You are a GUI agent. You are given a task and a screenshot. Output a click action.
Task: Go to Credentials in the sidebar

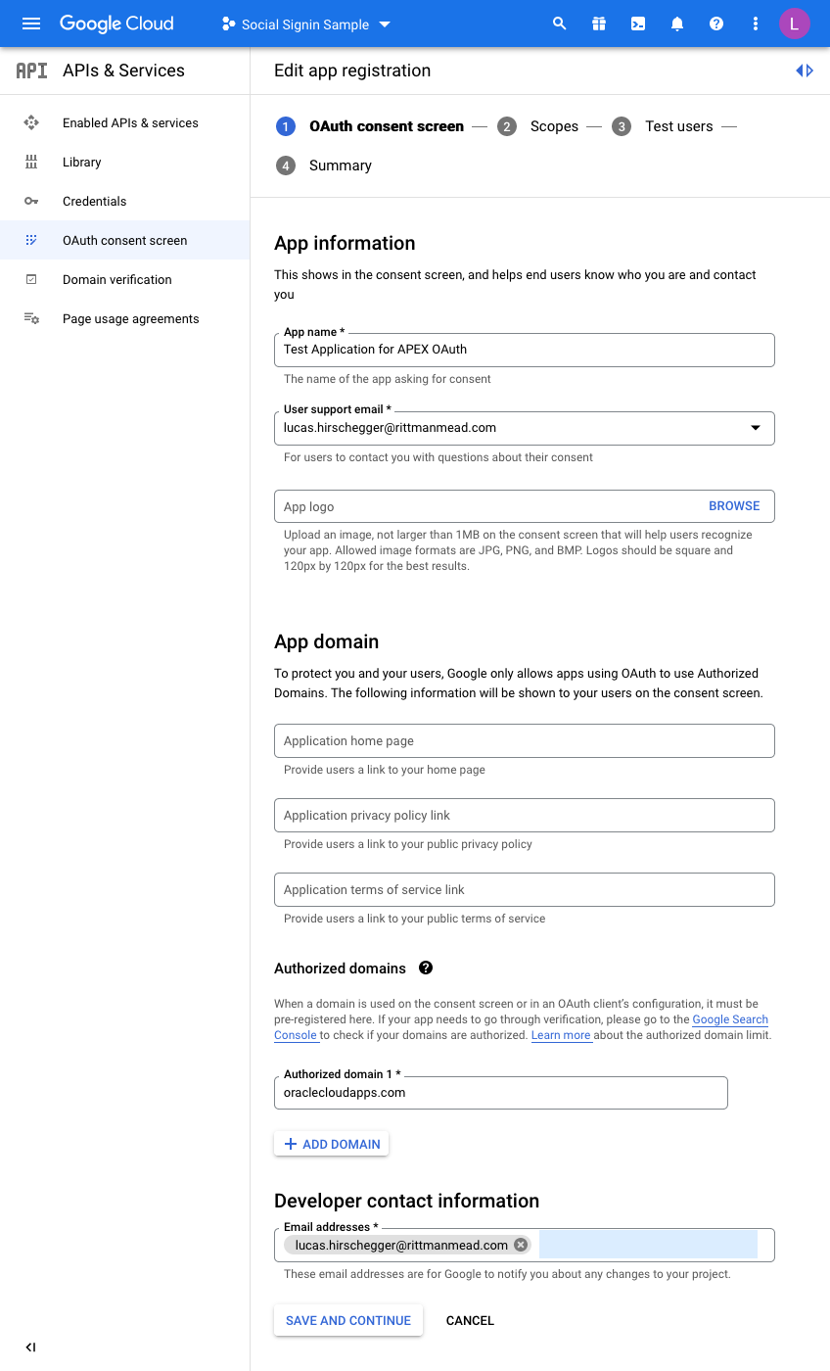coord(94,201)
